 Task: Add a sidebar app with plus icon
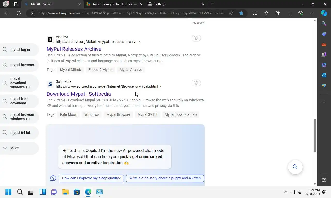[x=324, y=102]
